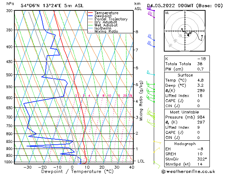This screenshot has height=174, width=226.
Task: Click the Most Unstable section heading
Action: (x=184, y=112)
